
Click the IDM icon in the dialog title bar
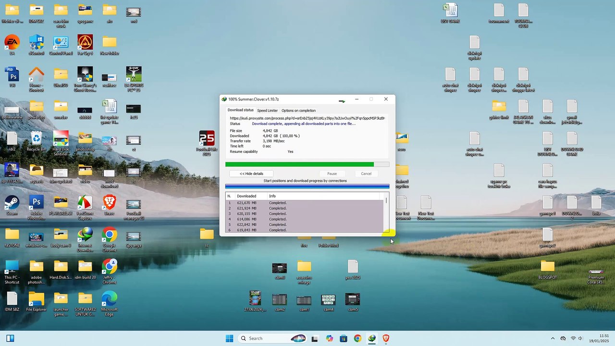[x=224, y=99]
